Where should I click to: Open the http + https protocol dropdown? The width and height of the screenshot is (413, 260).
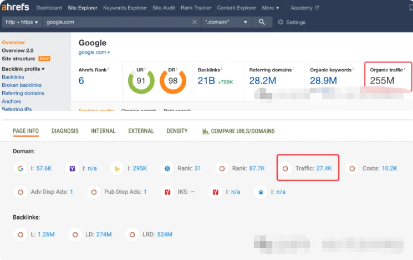click(22, 22)
